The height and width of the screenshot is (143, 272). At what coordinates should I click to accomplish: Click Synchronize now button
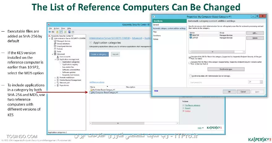coord(226,69)
